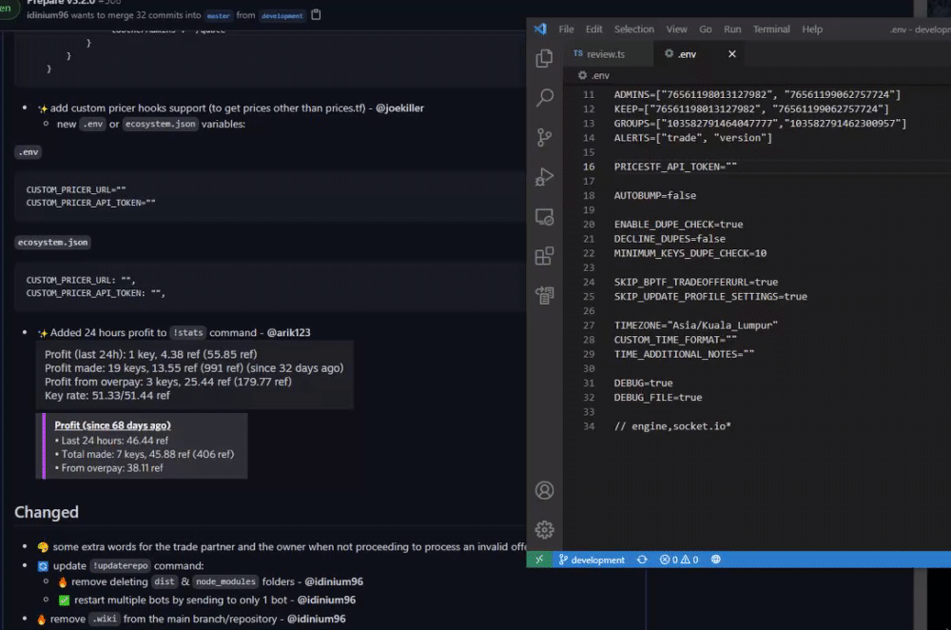Image resolution: width=951 pixels, height=630 pixels.
Task: Click the TIMEZONE Asia/Kuala_Lumpur line
Action: tap(696, 325)
